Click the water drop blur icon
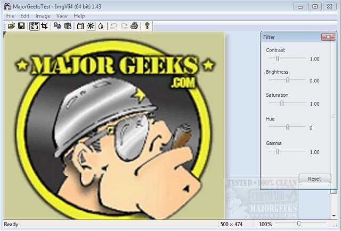Image resolution: width=341 pixels, height=231 pixels. (101, 26)
